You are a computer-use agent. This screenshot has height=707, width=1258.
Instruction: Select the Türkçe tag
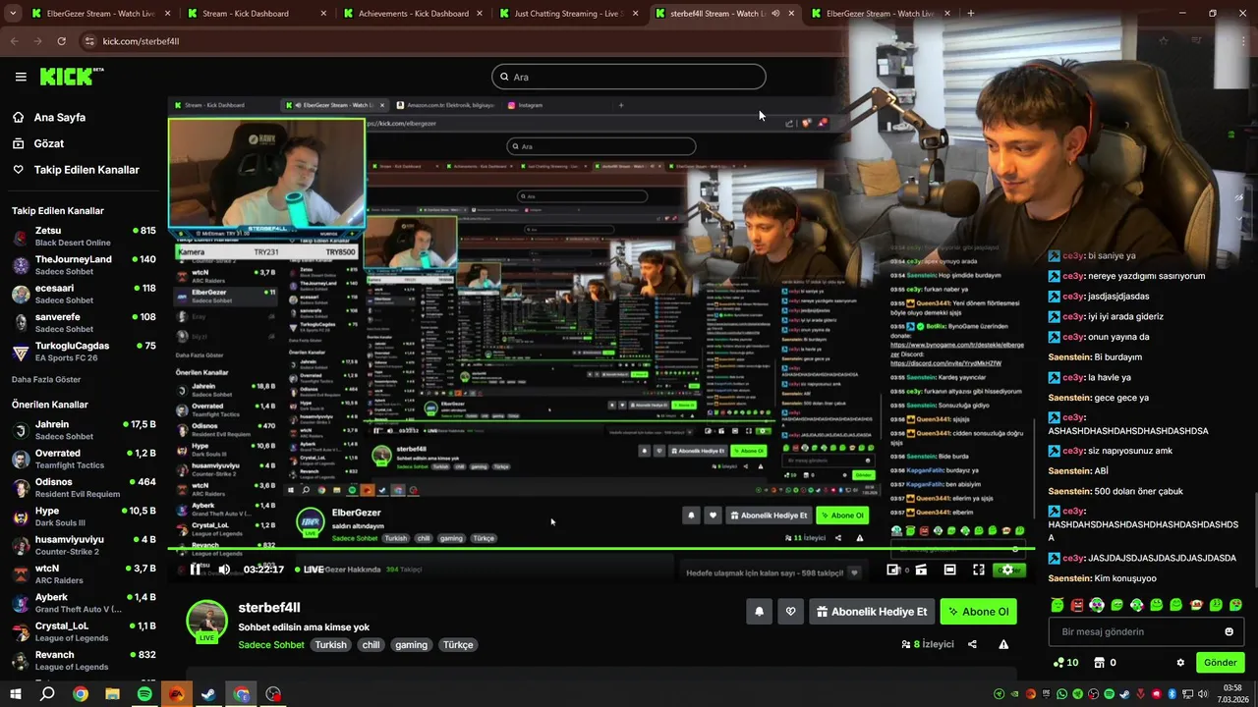pos(458,645)
